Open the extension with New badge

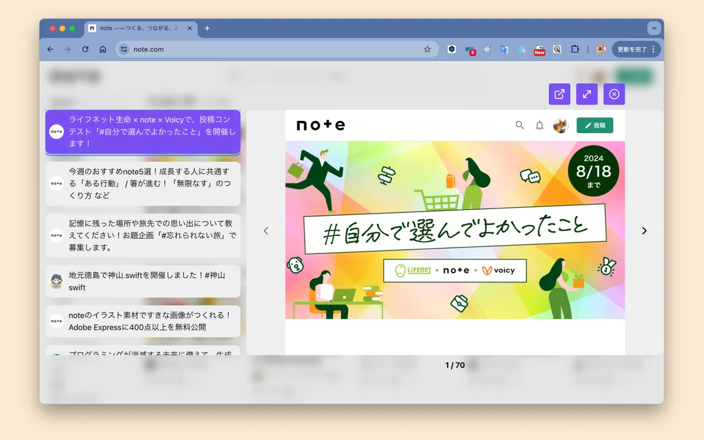pyautogui.click(x=539, y=50)
